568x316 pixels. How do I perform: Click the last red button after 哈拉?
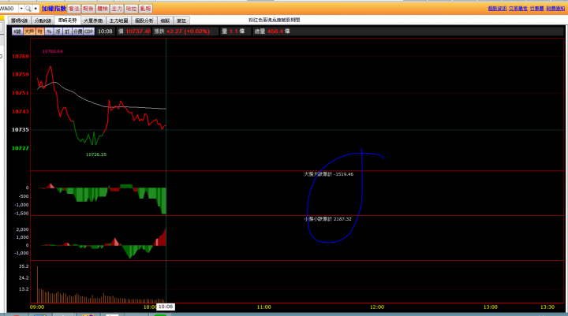pyautogui.click(x=145, y=9)
